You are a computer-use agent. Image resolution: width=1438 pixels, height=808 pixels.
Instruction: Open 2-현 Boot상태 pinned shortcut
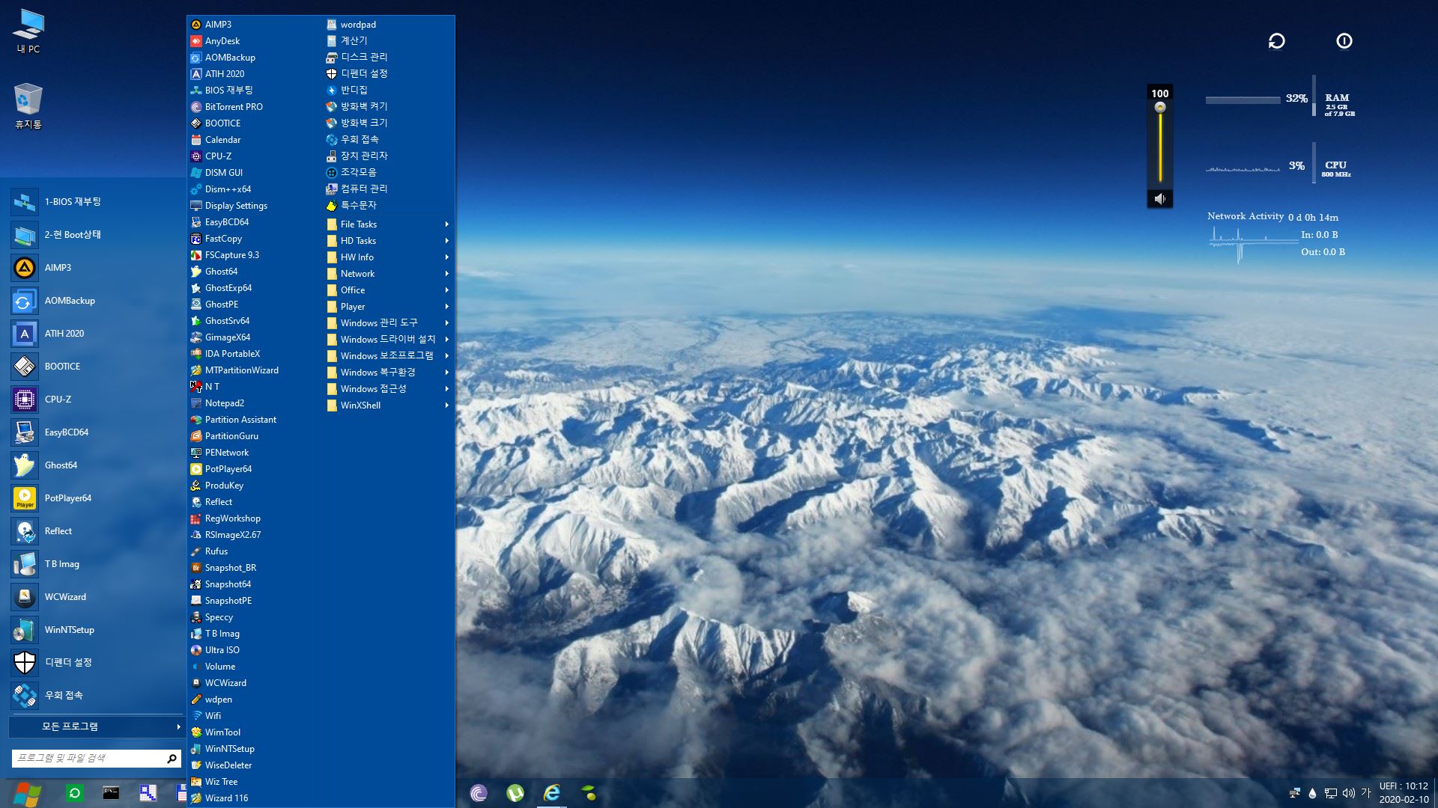click(x=96, y=234)
